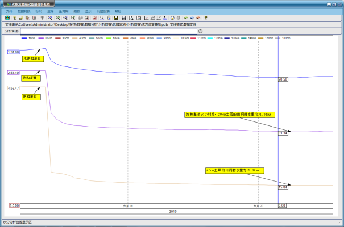Select the 3:0.00 axis label at bottom left
Screen dimensions: 344x227
tap(14, 205)
